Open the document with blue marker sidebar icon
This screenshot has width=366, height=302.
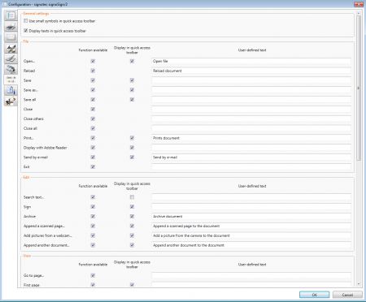pos(11,90)
